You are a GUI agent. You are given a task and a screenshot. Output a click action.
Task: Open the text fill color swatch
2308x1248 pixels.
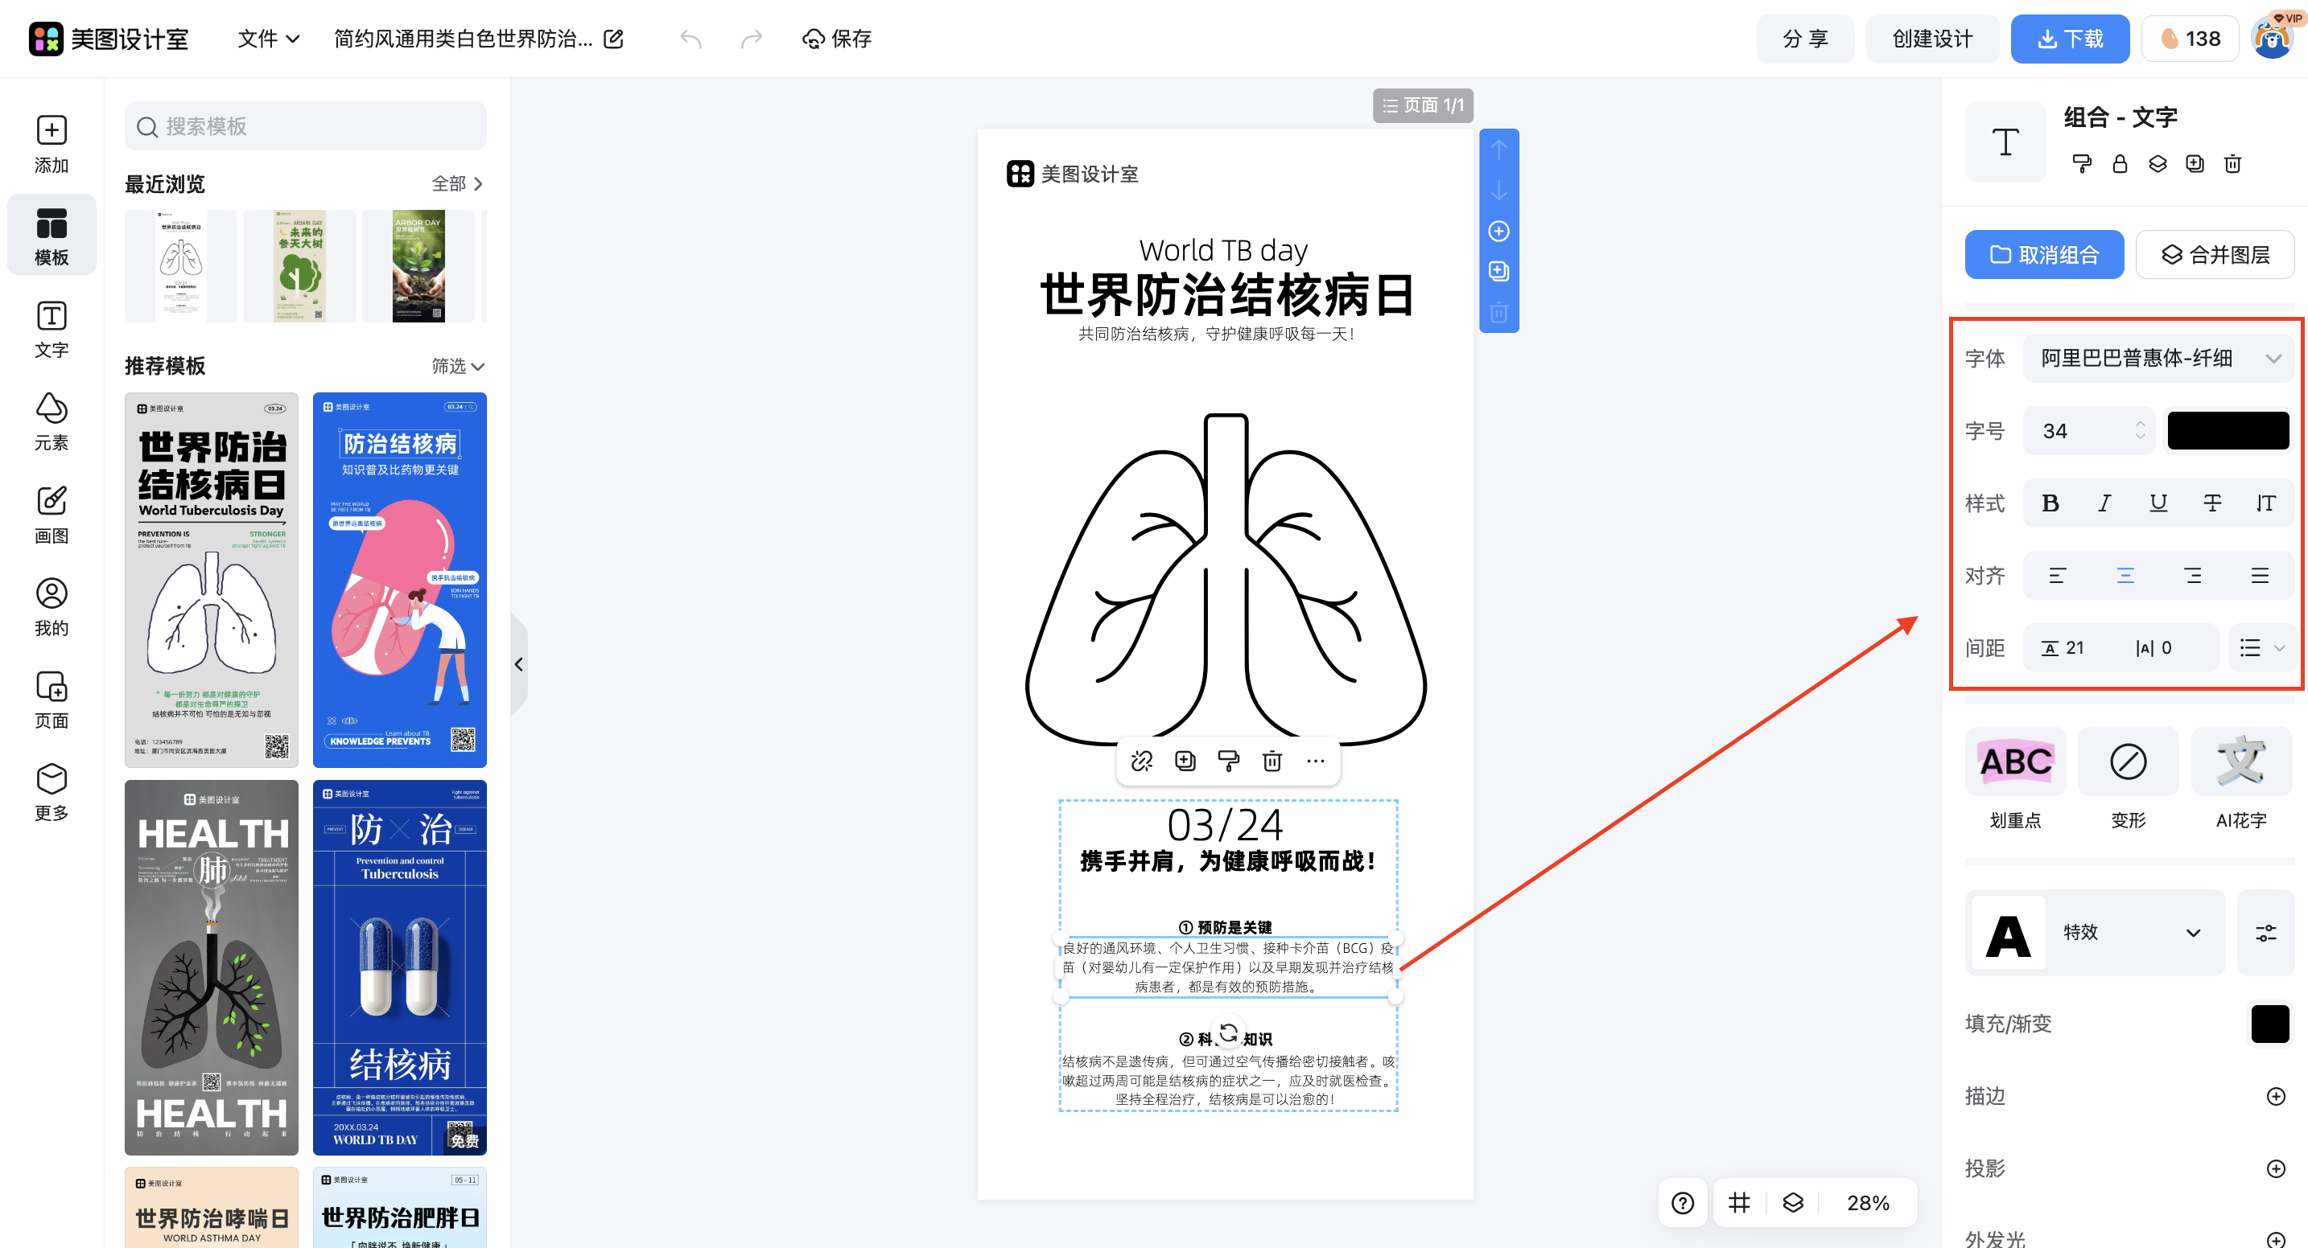[x=2228, y=429]
